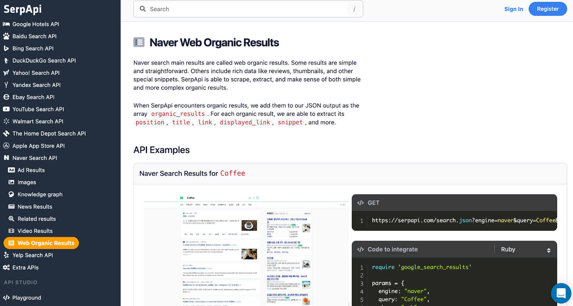
Task: Click the snippet code term
Action: pyautogui.click(x=290, y=123)
